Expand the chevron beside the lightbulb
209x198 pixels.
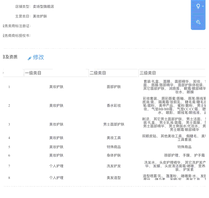203,6
